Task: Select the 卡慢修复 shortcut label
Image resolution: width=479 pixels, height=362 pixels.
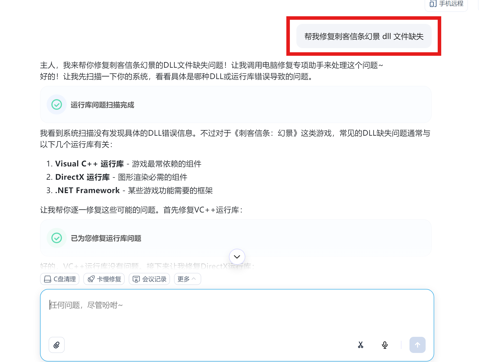Action: tap(109, 279)
